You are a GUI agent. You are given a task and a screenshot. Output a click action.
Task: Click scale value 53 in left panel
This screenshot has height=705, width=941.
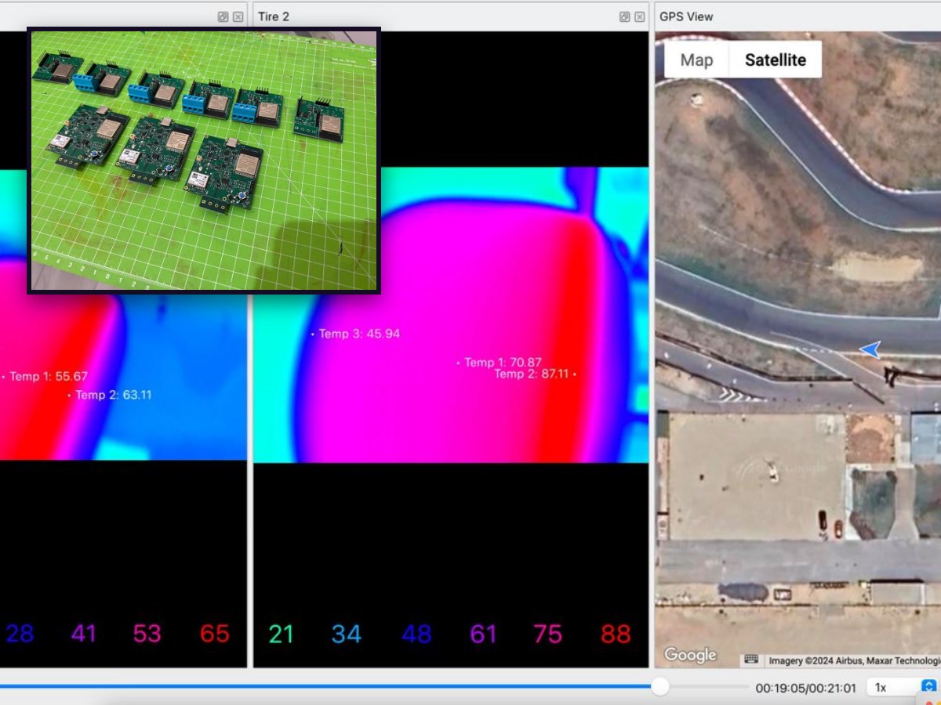(x=147, y=634)
